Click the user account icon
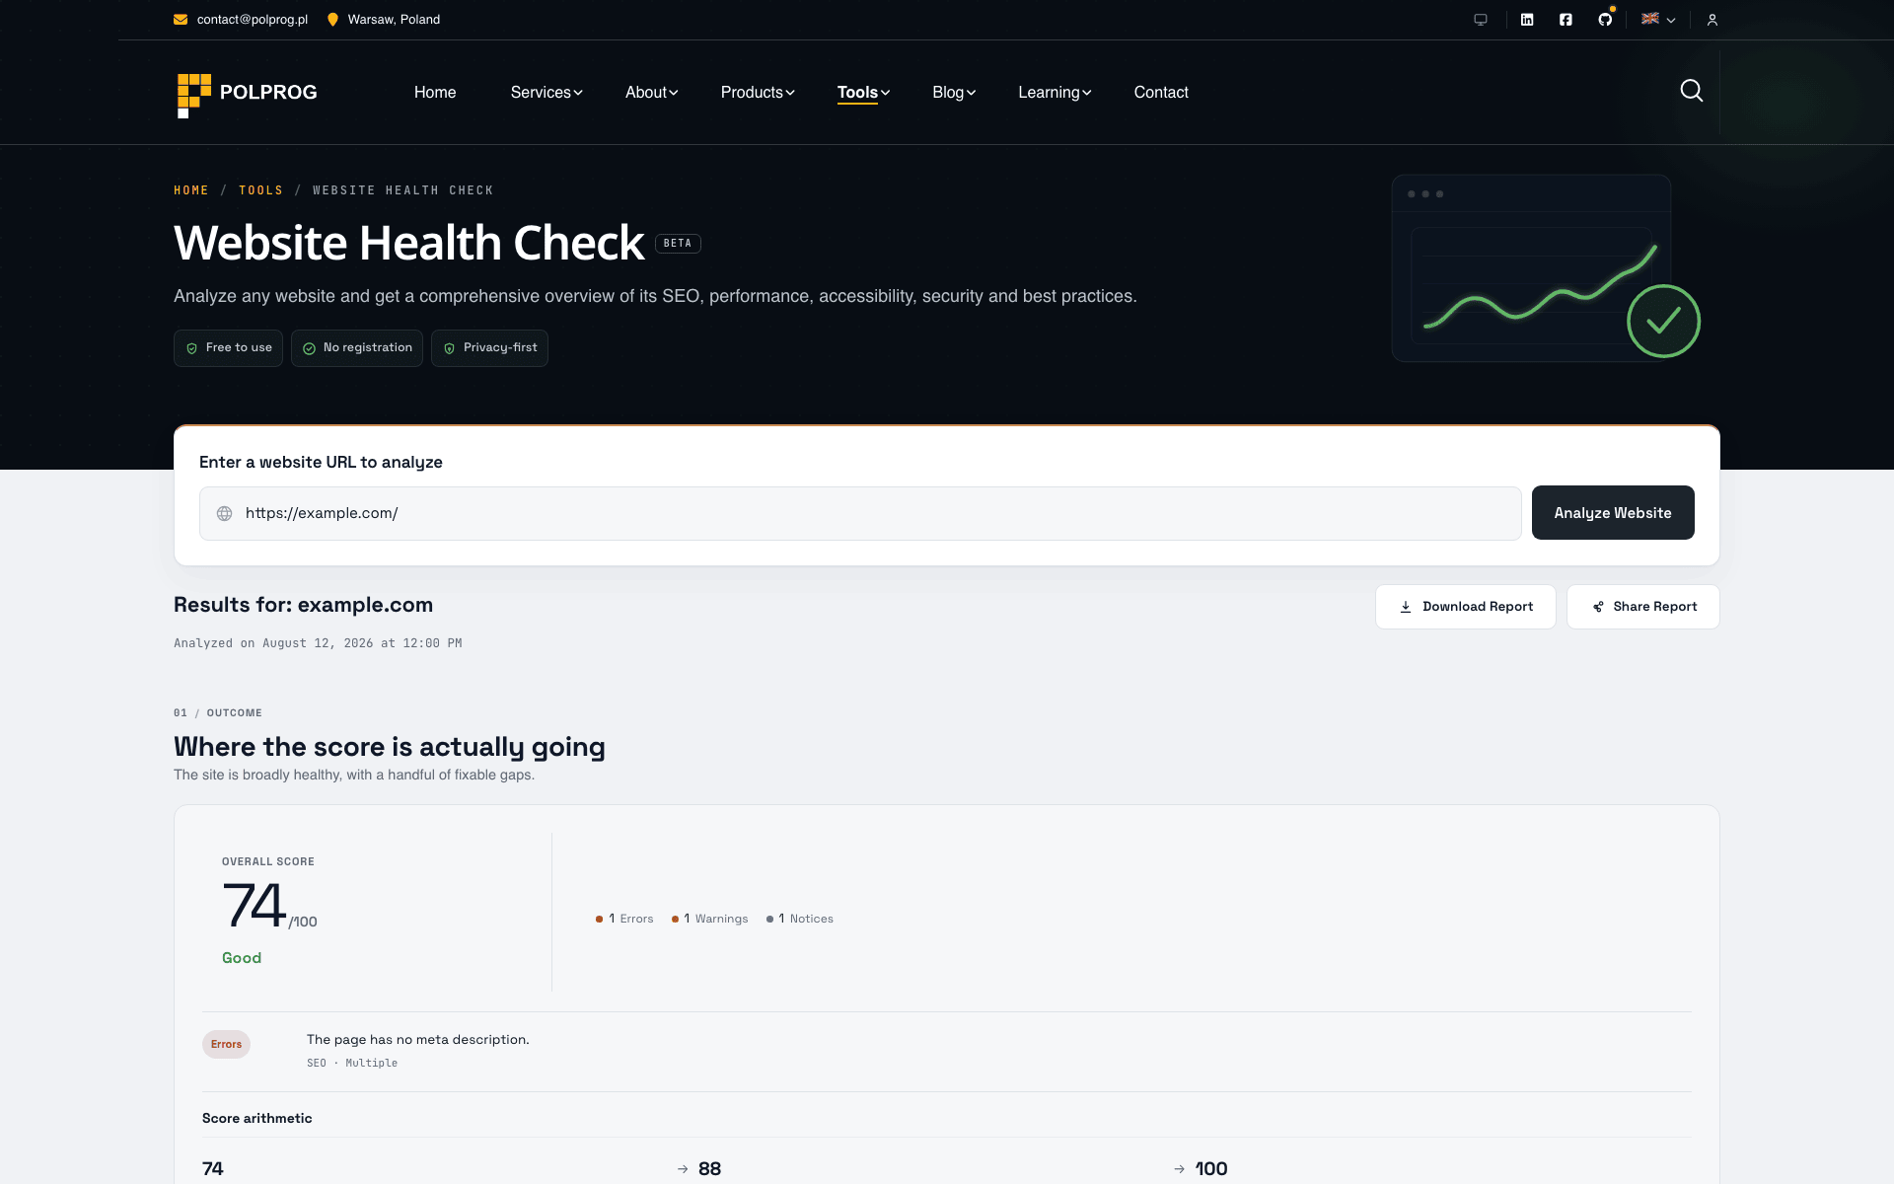Screen dimensions: 1894x1184 (x=1712, y=20)
